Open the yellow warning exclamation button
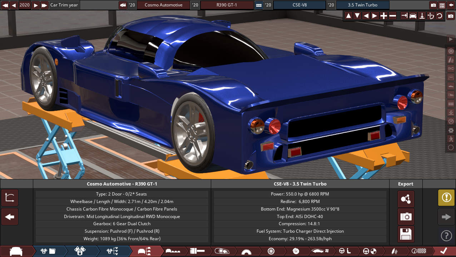This screenshot has width=456, height=257. tap(446, 198)
